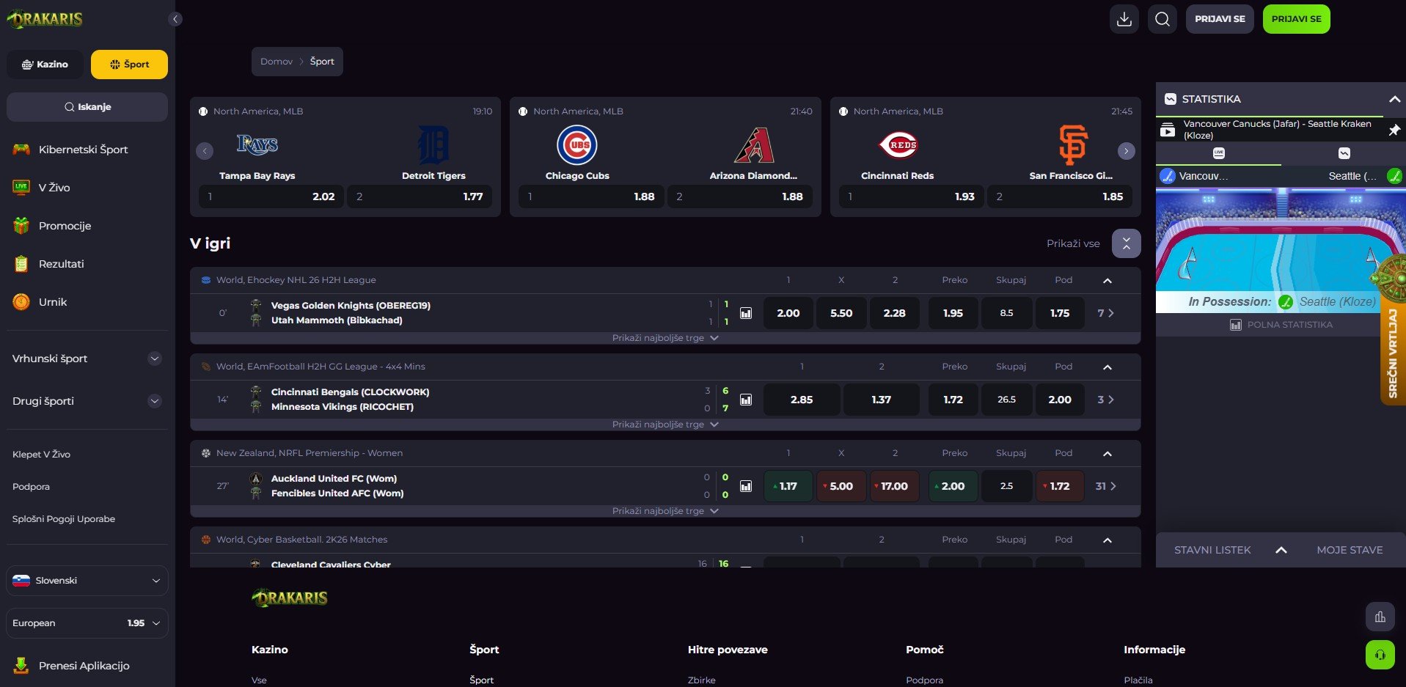Click the green Prijavi Se button

(x=1296, y=19)
